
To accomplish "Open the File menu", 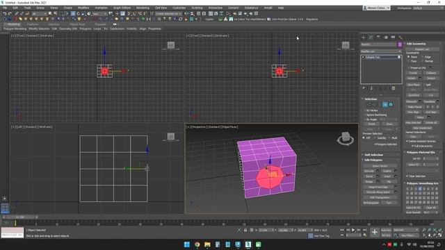I will tap(5, 8).
